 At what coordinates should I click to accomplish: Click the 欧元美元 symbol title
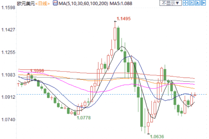point(25,3)
